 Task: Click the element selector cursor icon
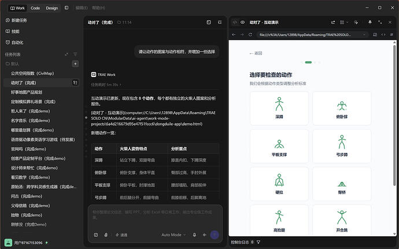(x=356, y=23)
